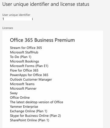Click Skype for Business Online (Plan 2)
Image resolution: width=110 pixels, height=128 pixels.
35,116
